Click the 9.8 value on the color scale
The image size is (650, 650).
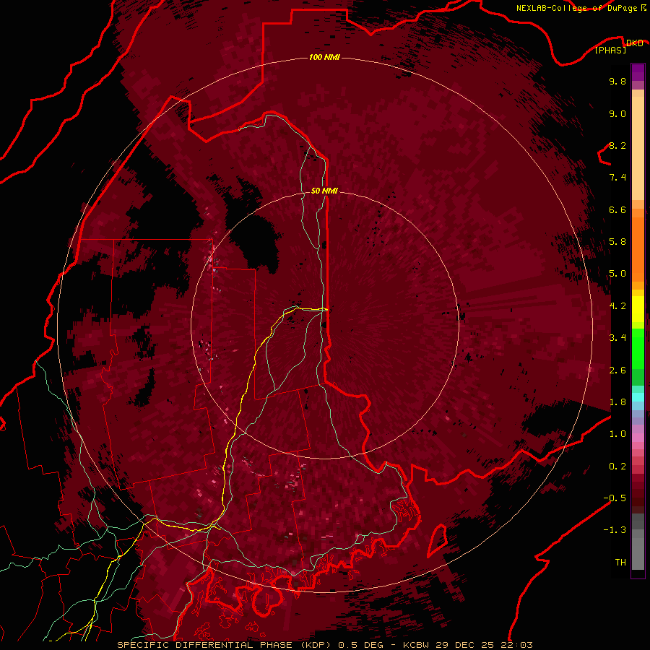tap(617, 81)
